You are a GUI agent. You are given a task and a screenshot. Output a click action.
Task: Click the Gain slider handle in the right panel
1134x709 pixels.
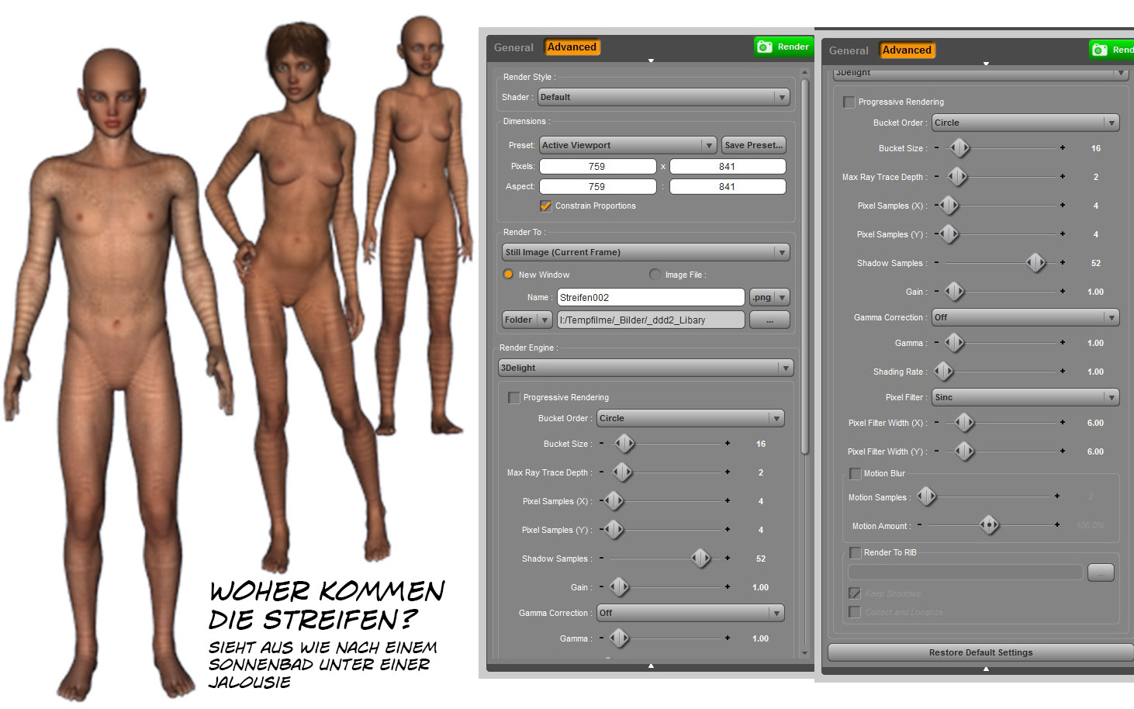click(954, 292)
